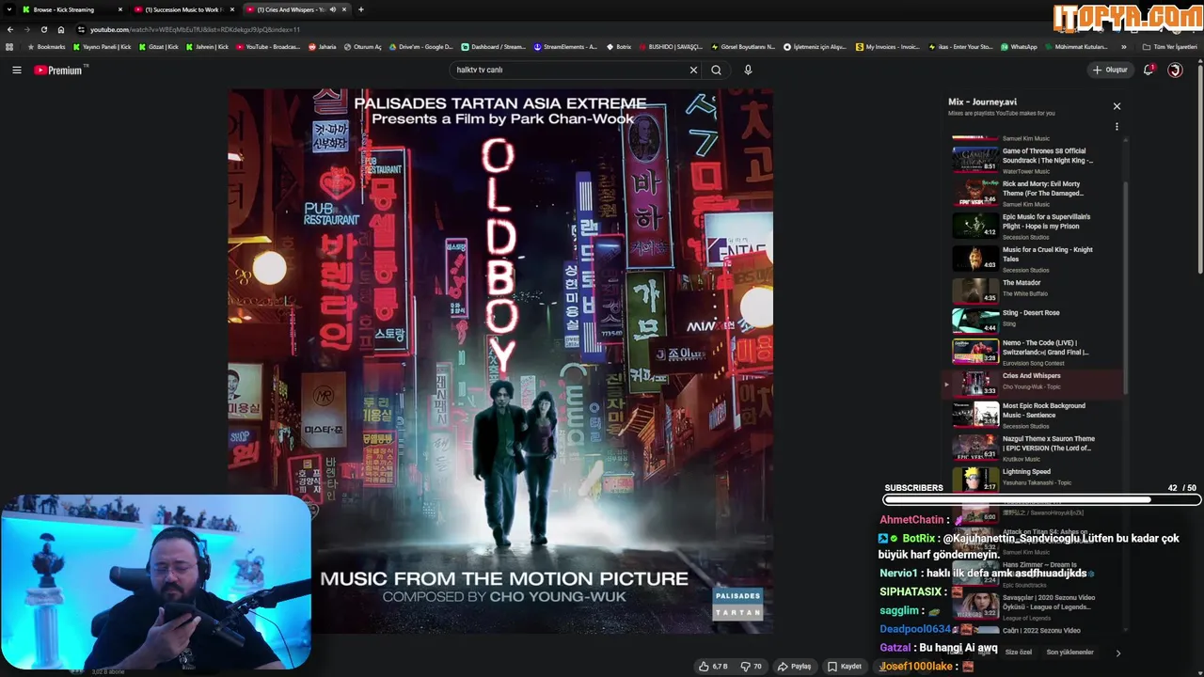Reload the page with refresh icon
This screenshot has width=1204, height=677.
[x=43, y=29]
